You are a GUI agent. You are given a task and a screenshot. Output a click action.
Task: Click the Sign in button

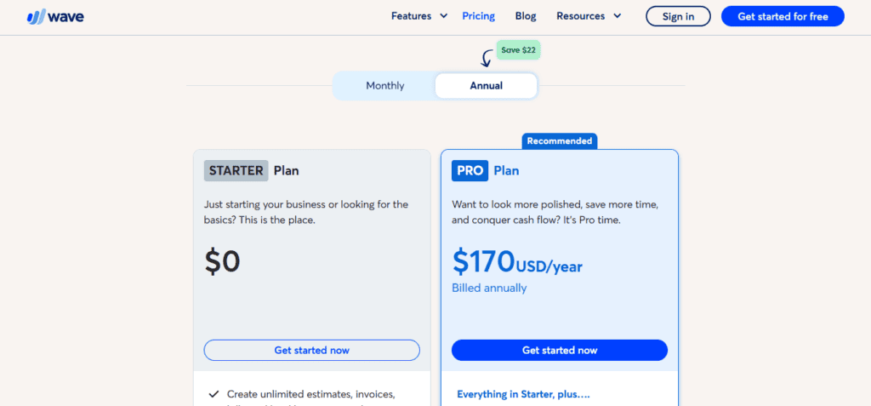[x=678, y=16]
